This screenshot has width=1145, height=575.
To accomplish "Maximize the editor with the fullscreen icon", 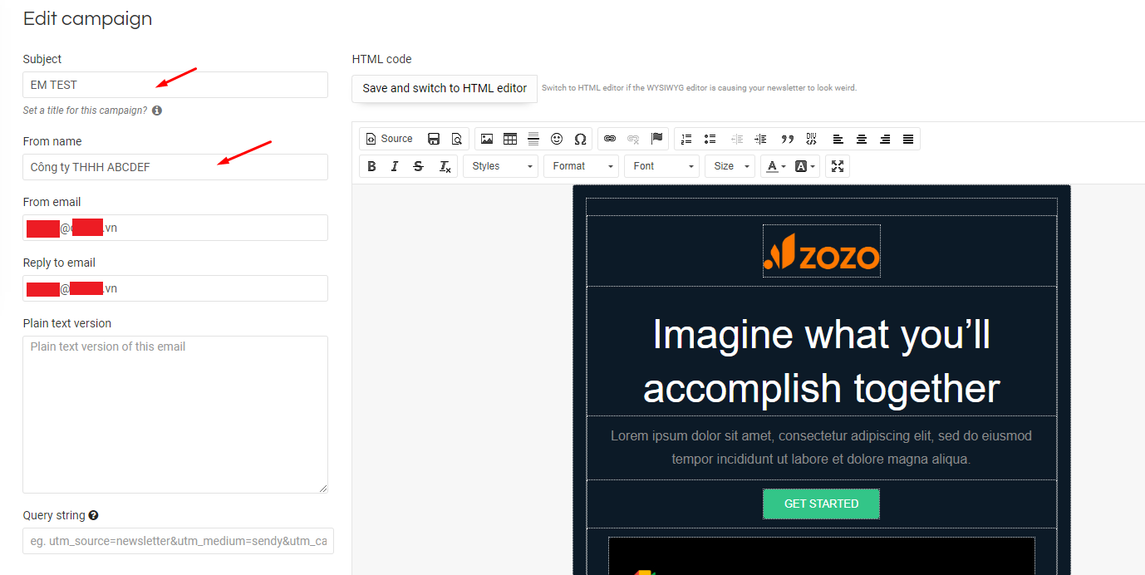I will point(838,166).
